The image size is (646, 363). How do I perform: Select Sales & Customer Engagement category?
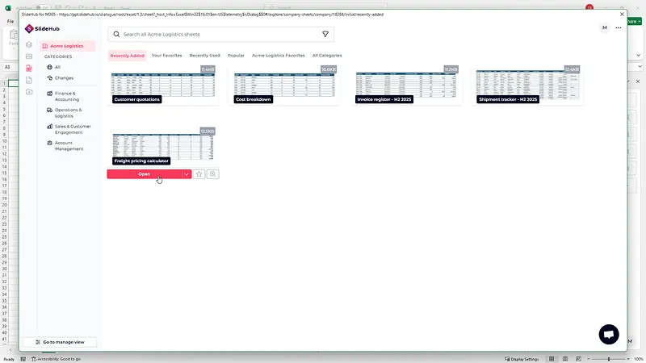click(69, 129)
